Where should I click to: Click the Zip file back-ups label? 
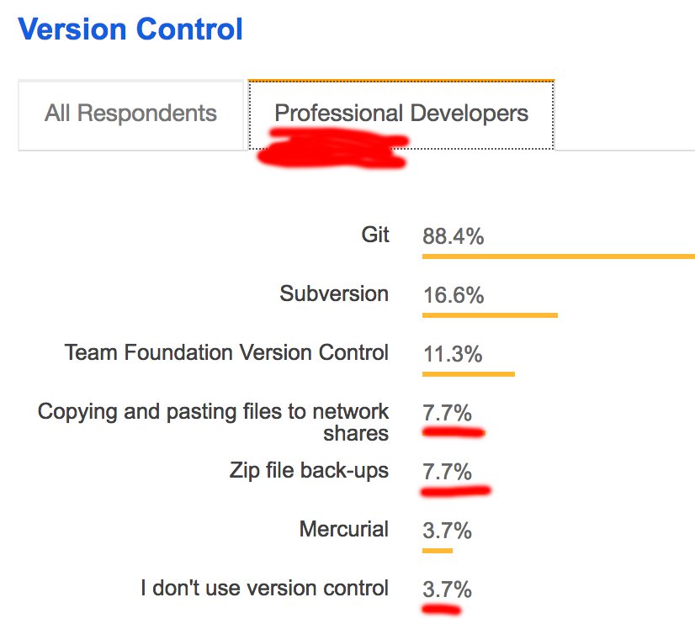coord(309,470)
